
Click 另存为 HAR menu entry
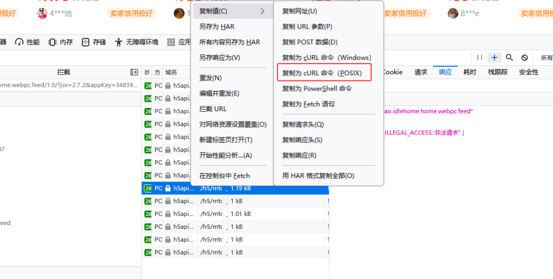[217, 26]
